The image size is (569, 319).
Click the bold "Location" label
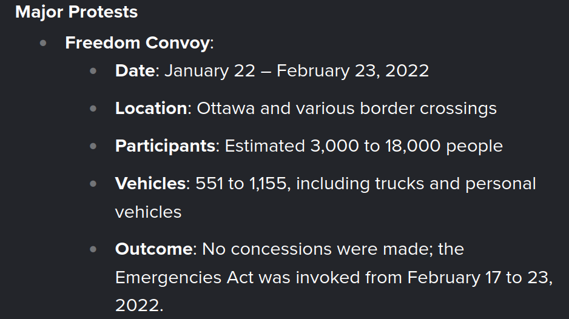(x=151, y=108)
